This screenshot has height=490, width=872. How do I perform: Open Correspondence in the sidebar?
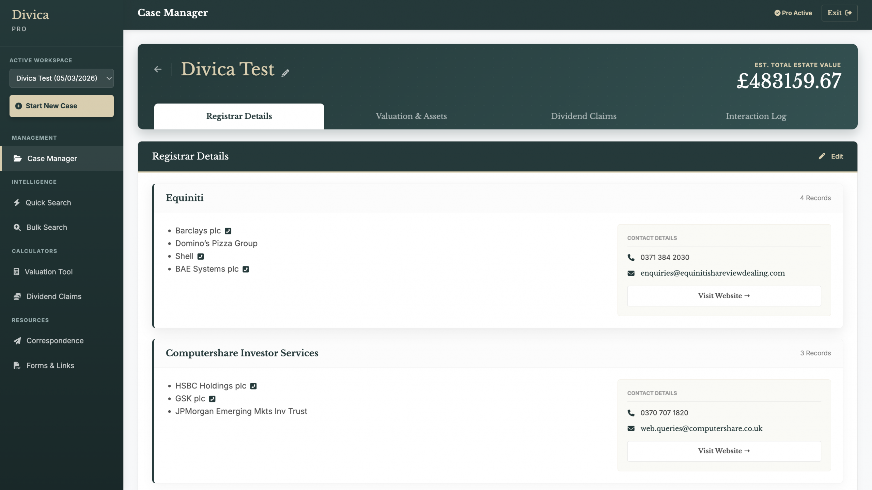tap(62, 341)
